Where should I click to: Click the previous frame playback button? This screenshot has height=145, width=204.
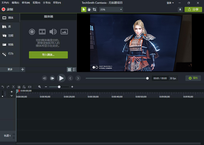tap(44, 78)
